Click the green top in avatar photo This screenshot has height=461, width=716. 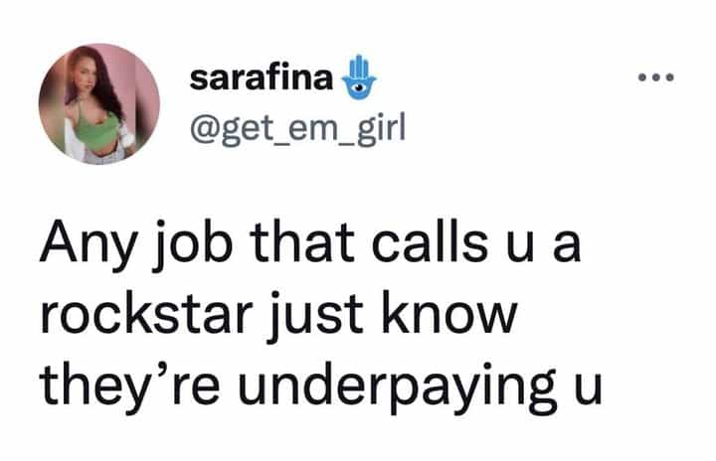pos(96,131)
